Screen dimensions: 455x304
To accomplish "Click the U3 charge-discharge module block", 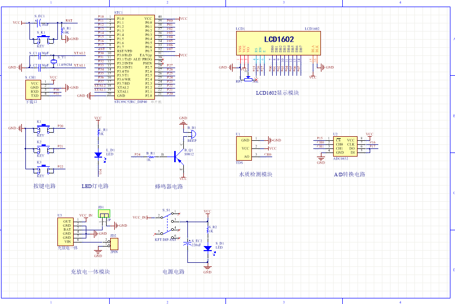I will click(67, 231).
